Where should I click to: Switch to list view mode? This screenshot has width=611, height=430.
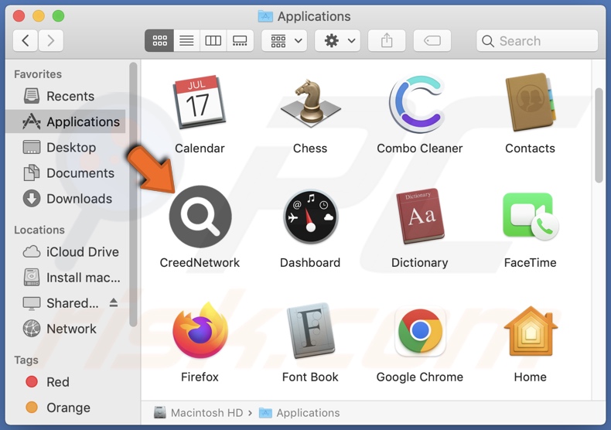click(x=186, y=41)
